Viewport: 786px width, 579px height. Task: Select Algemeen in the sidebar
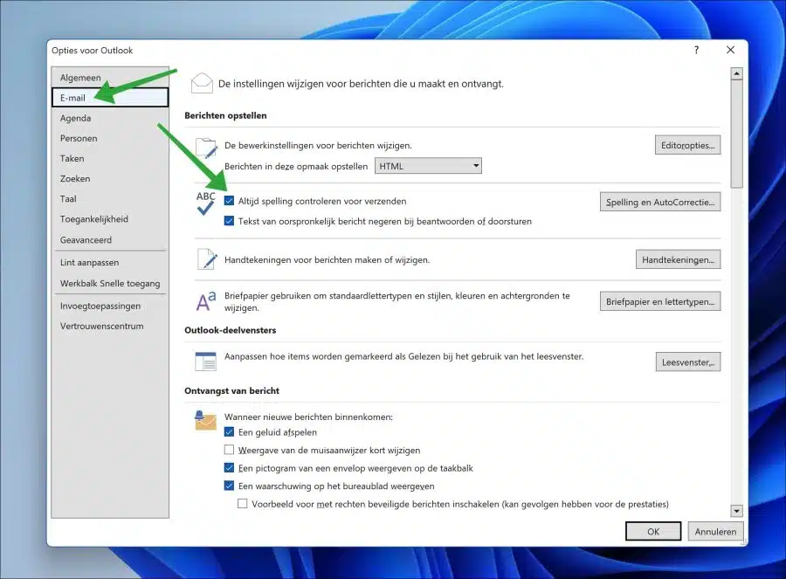pos(110,78)
